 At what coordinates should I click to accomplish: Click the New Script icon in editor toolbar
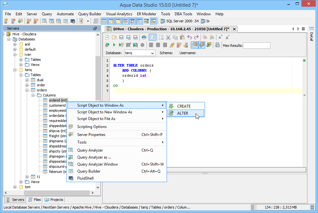(107, 38)
